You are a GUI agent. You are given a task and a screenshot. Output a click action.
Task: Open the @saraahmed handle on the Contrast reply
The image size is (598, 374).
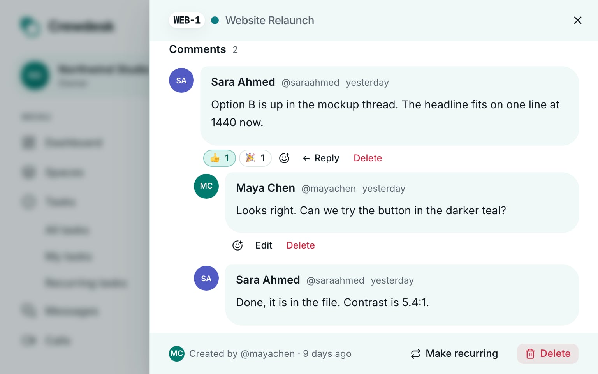(x=335, y=280)
